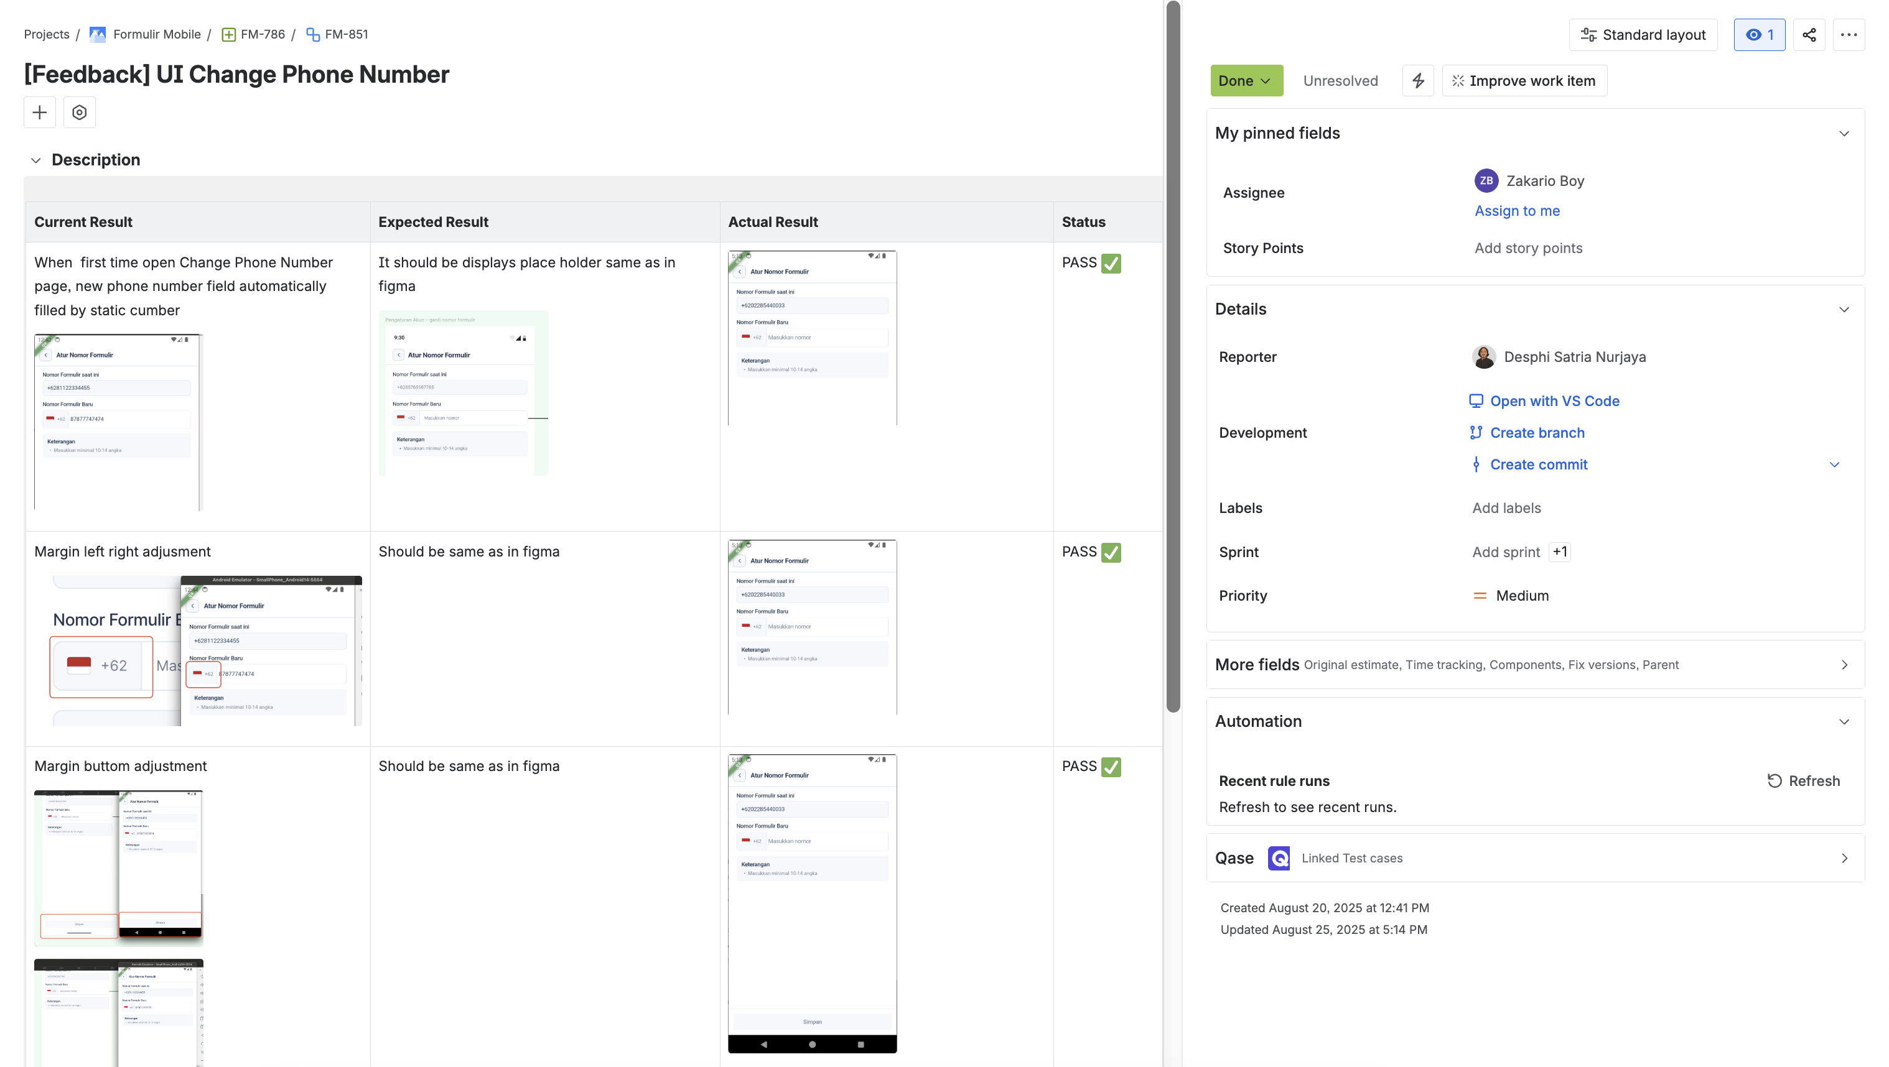Screen dimensions: 1889x1067
Task: Open the Done status dropdown
Action: pyautogui.click(x=1247, y=81)
